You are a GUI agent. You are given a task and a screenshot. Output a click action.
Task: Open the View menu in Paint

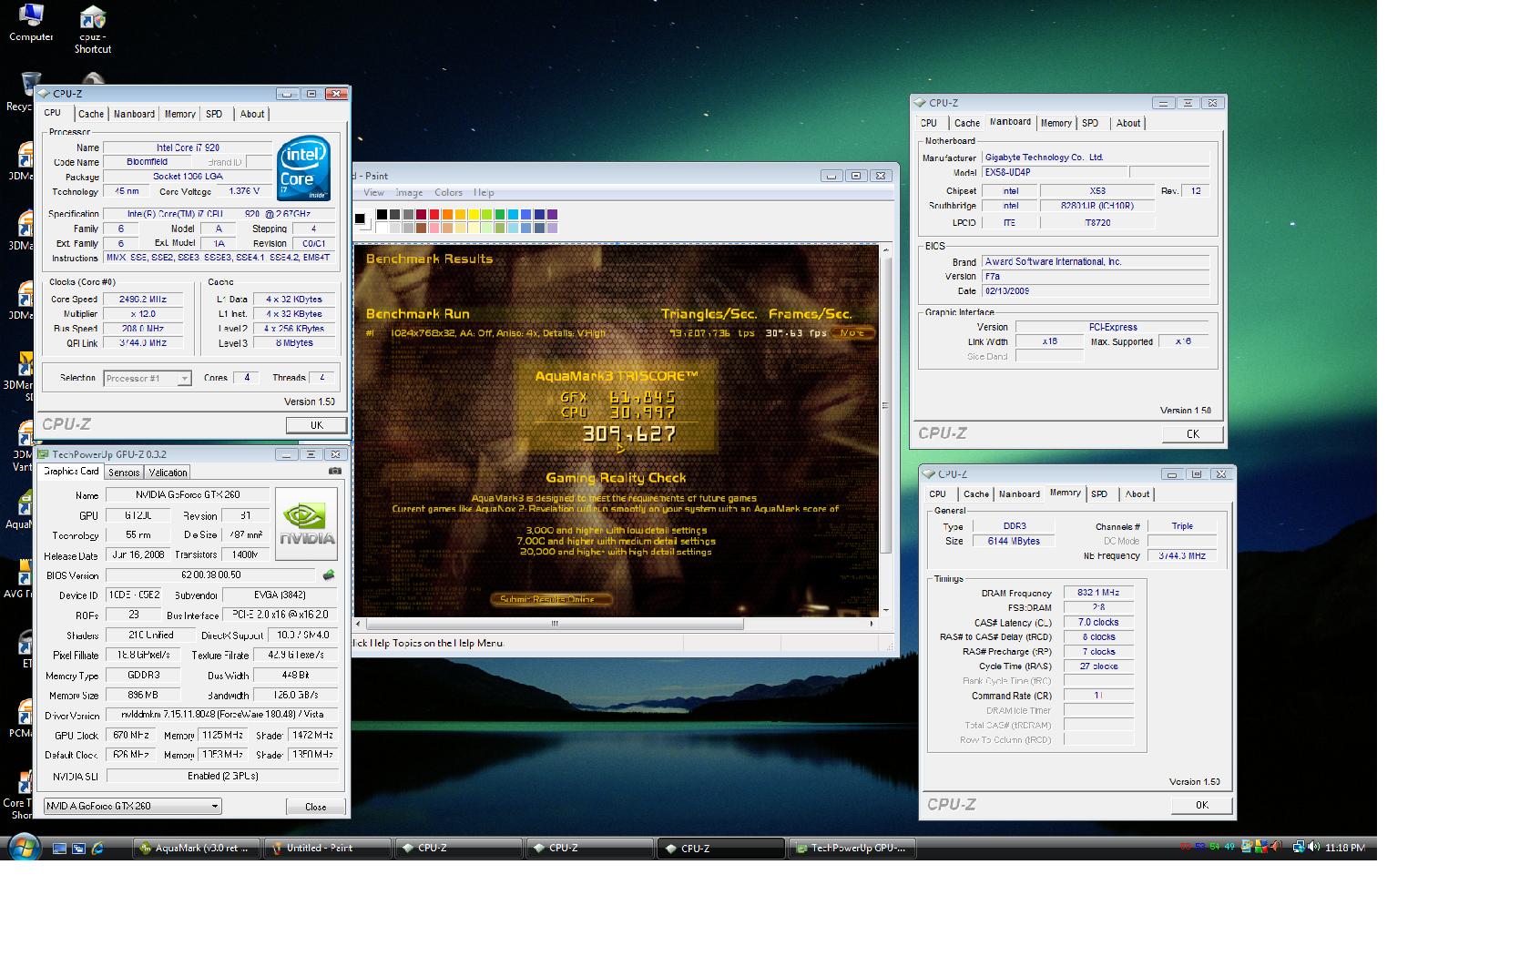click(374, 193)
